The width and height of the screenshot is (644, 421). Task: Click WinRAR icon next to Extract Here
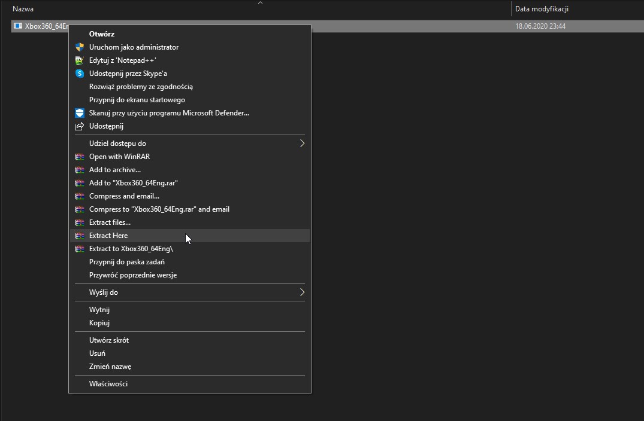click(x=80, y=235)
